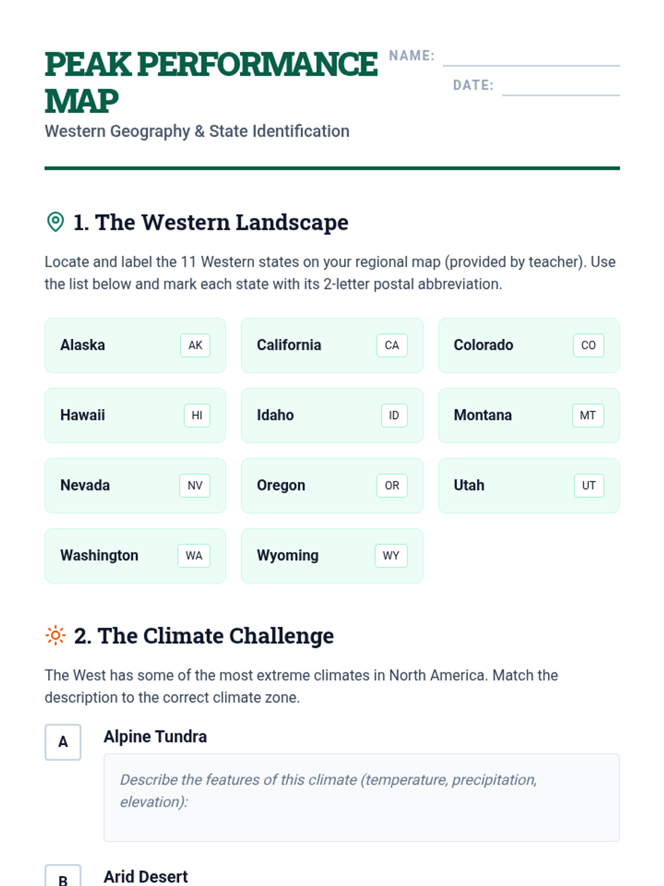
Task: Click the CO abbreviation badge
Action: [588, 346]
